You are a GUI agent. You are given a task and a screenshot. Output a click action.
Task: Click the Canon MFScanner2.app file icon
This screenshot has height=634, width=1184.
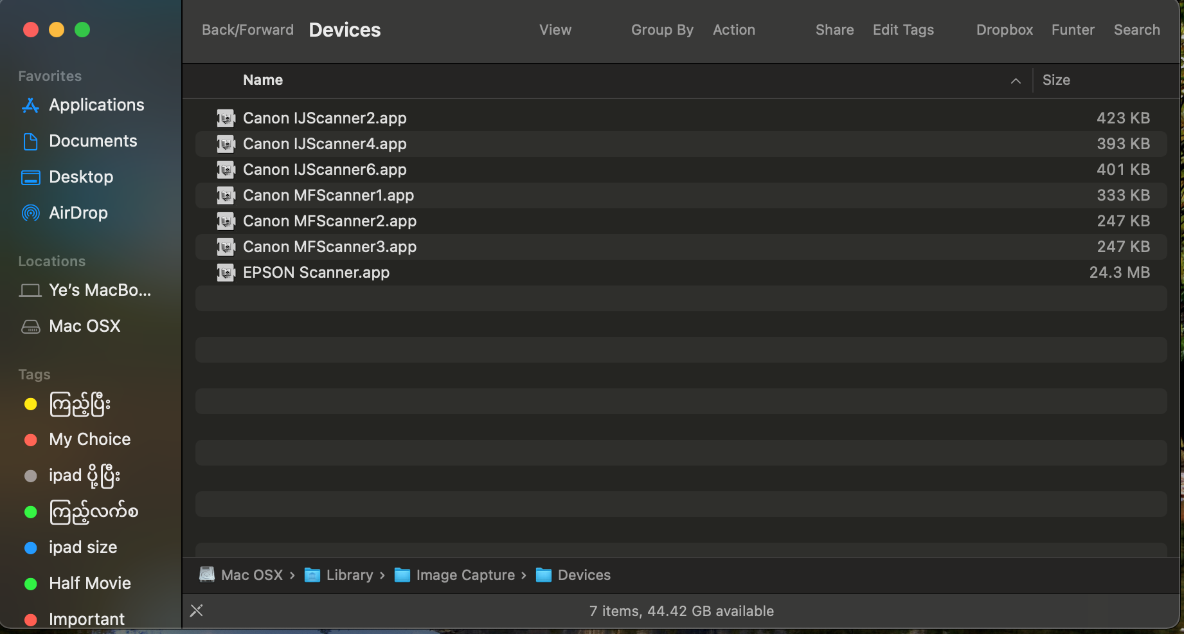pyautogui.click(x=226, y=221)
